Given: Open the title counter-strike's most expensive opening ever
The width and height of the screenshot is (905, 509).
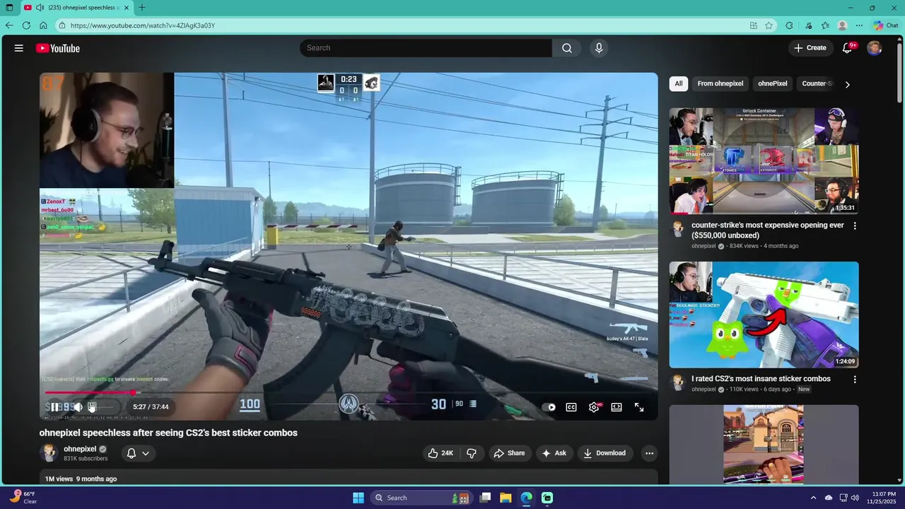Looking at the screenshot, I should (768, 230).
